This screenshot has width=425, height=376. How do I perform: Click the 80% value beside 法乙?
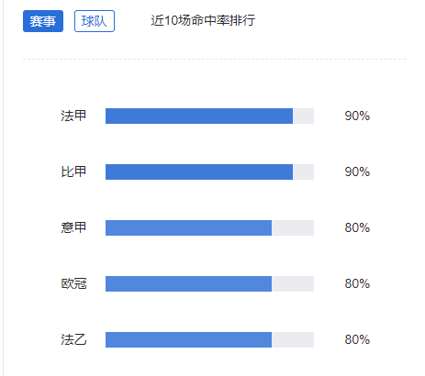[x=357, y=339]
